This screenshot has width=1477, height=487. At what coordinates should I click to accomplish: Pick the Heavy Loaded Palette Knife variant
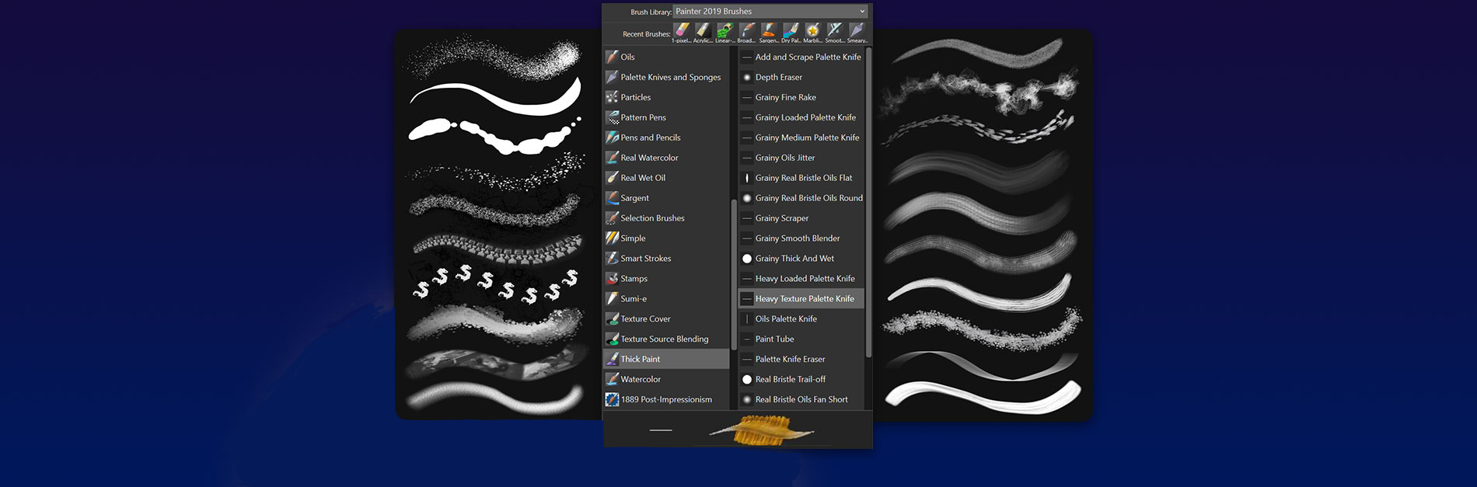(x=801, y=279)
